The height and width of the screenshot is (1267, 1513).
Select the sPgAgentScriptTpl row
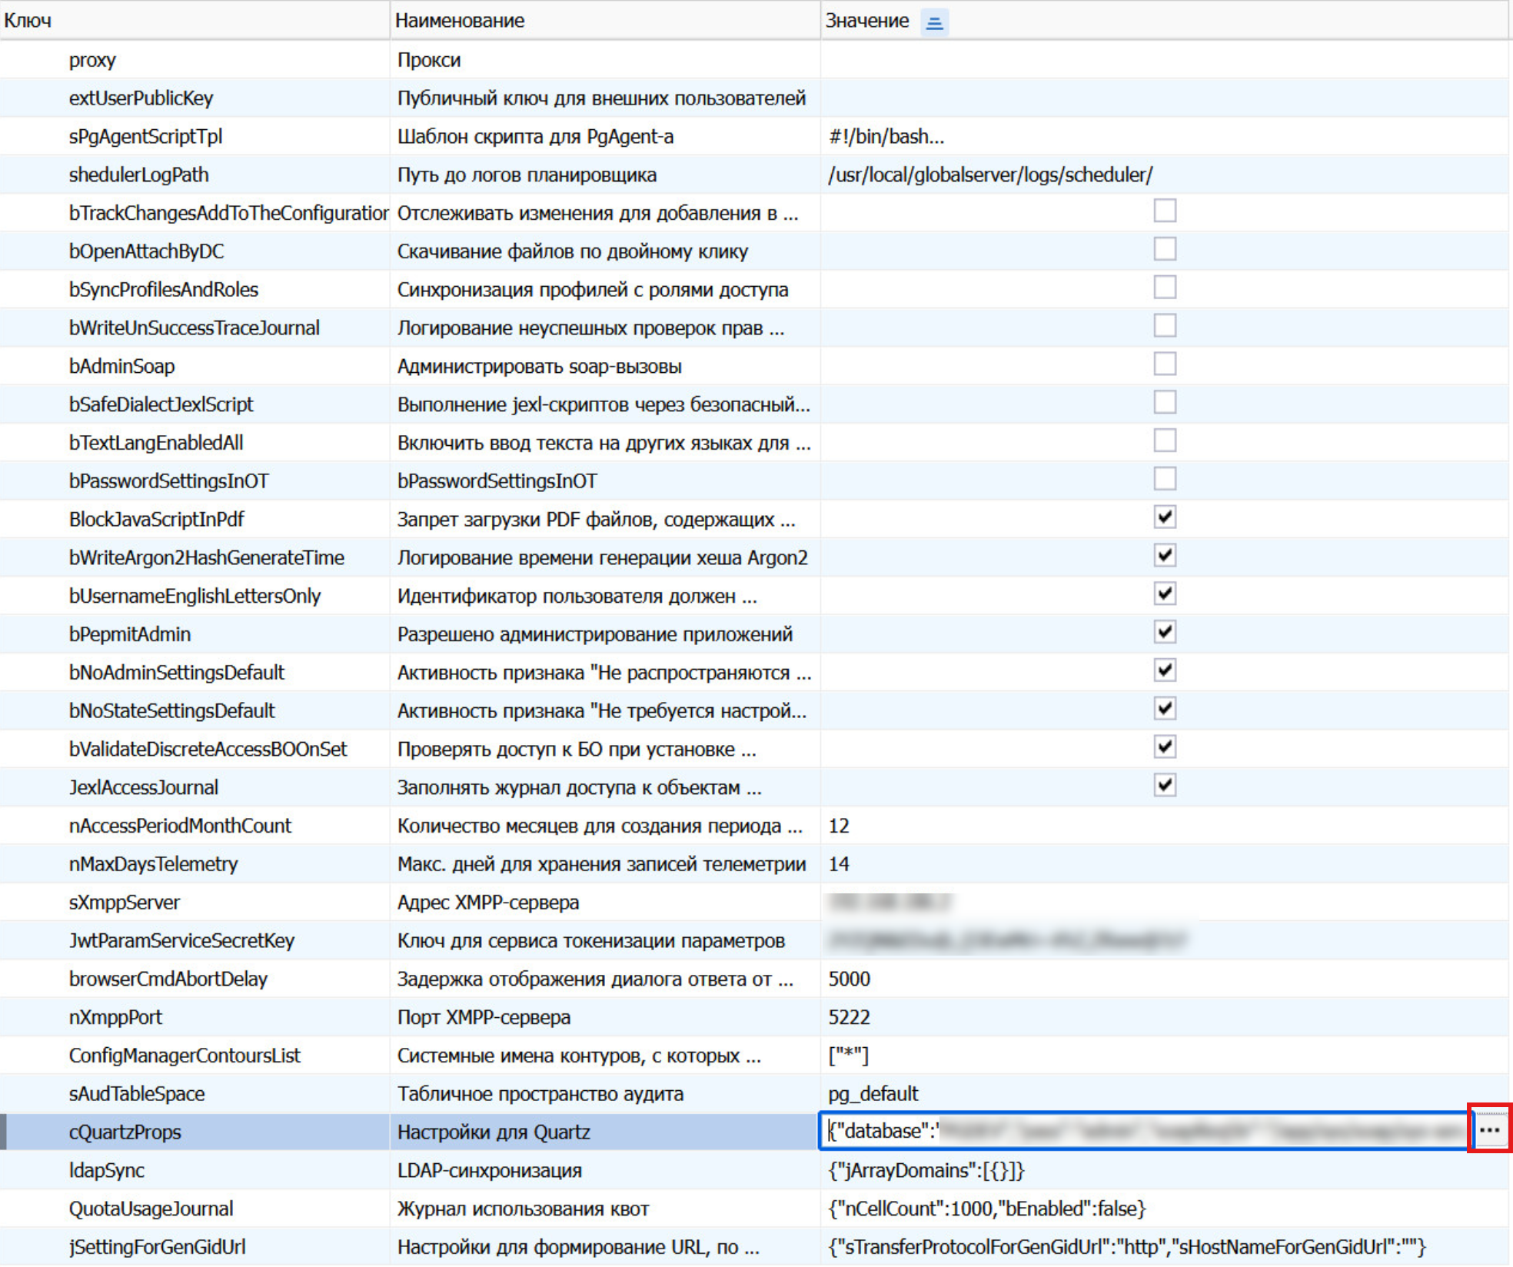point(145,136)
